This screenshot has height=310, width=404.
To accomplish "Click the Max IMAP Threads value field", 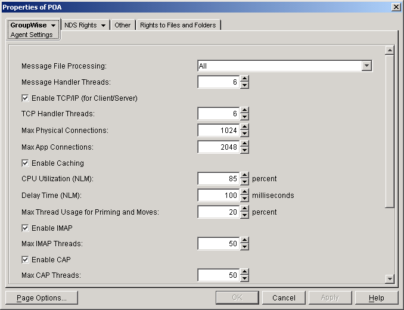I will 219,243.
